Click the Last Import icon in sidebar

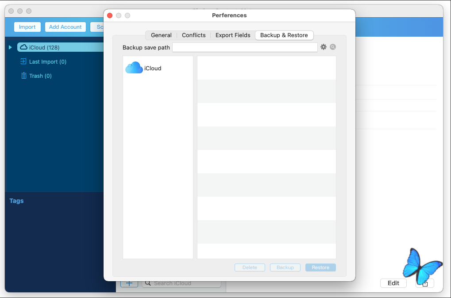click(23, 61)
